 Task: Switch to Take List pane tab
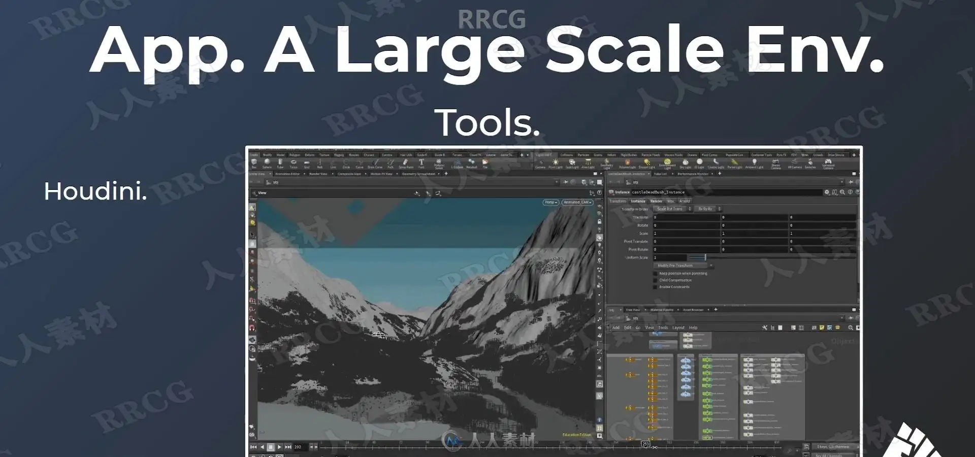coord(660,174)
